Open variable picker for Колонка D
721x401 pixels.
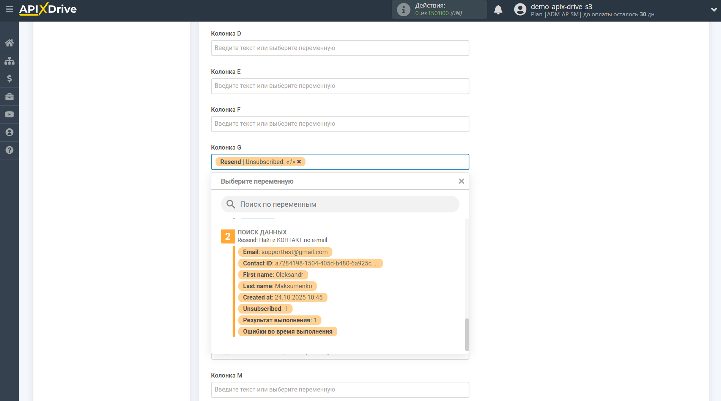(340, 48)
